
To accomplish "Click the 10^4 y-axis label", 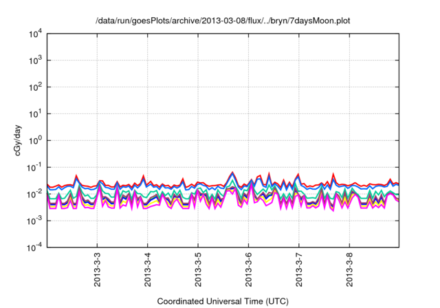I will pyautogui.click(x=35, y=34).
